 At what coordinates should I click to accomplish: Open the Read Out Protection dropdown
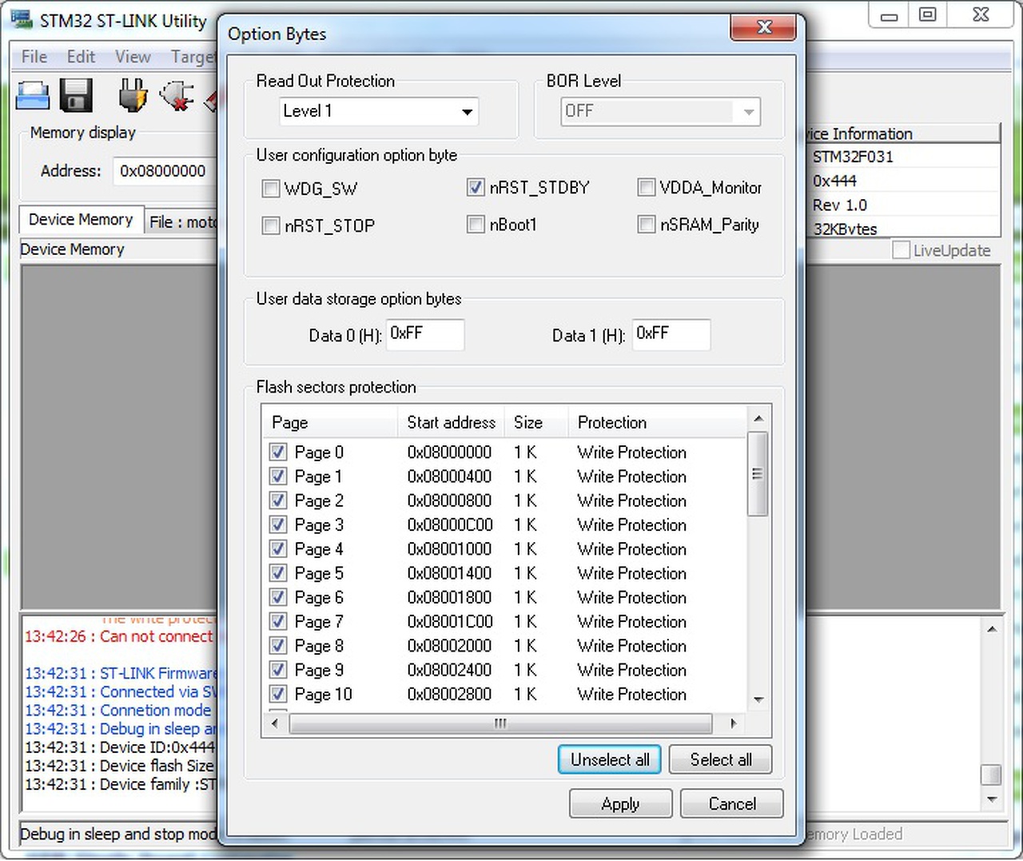379,112
